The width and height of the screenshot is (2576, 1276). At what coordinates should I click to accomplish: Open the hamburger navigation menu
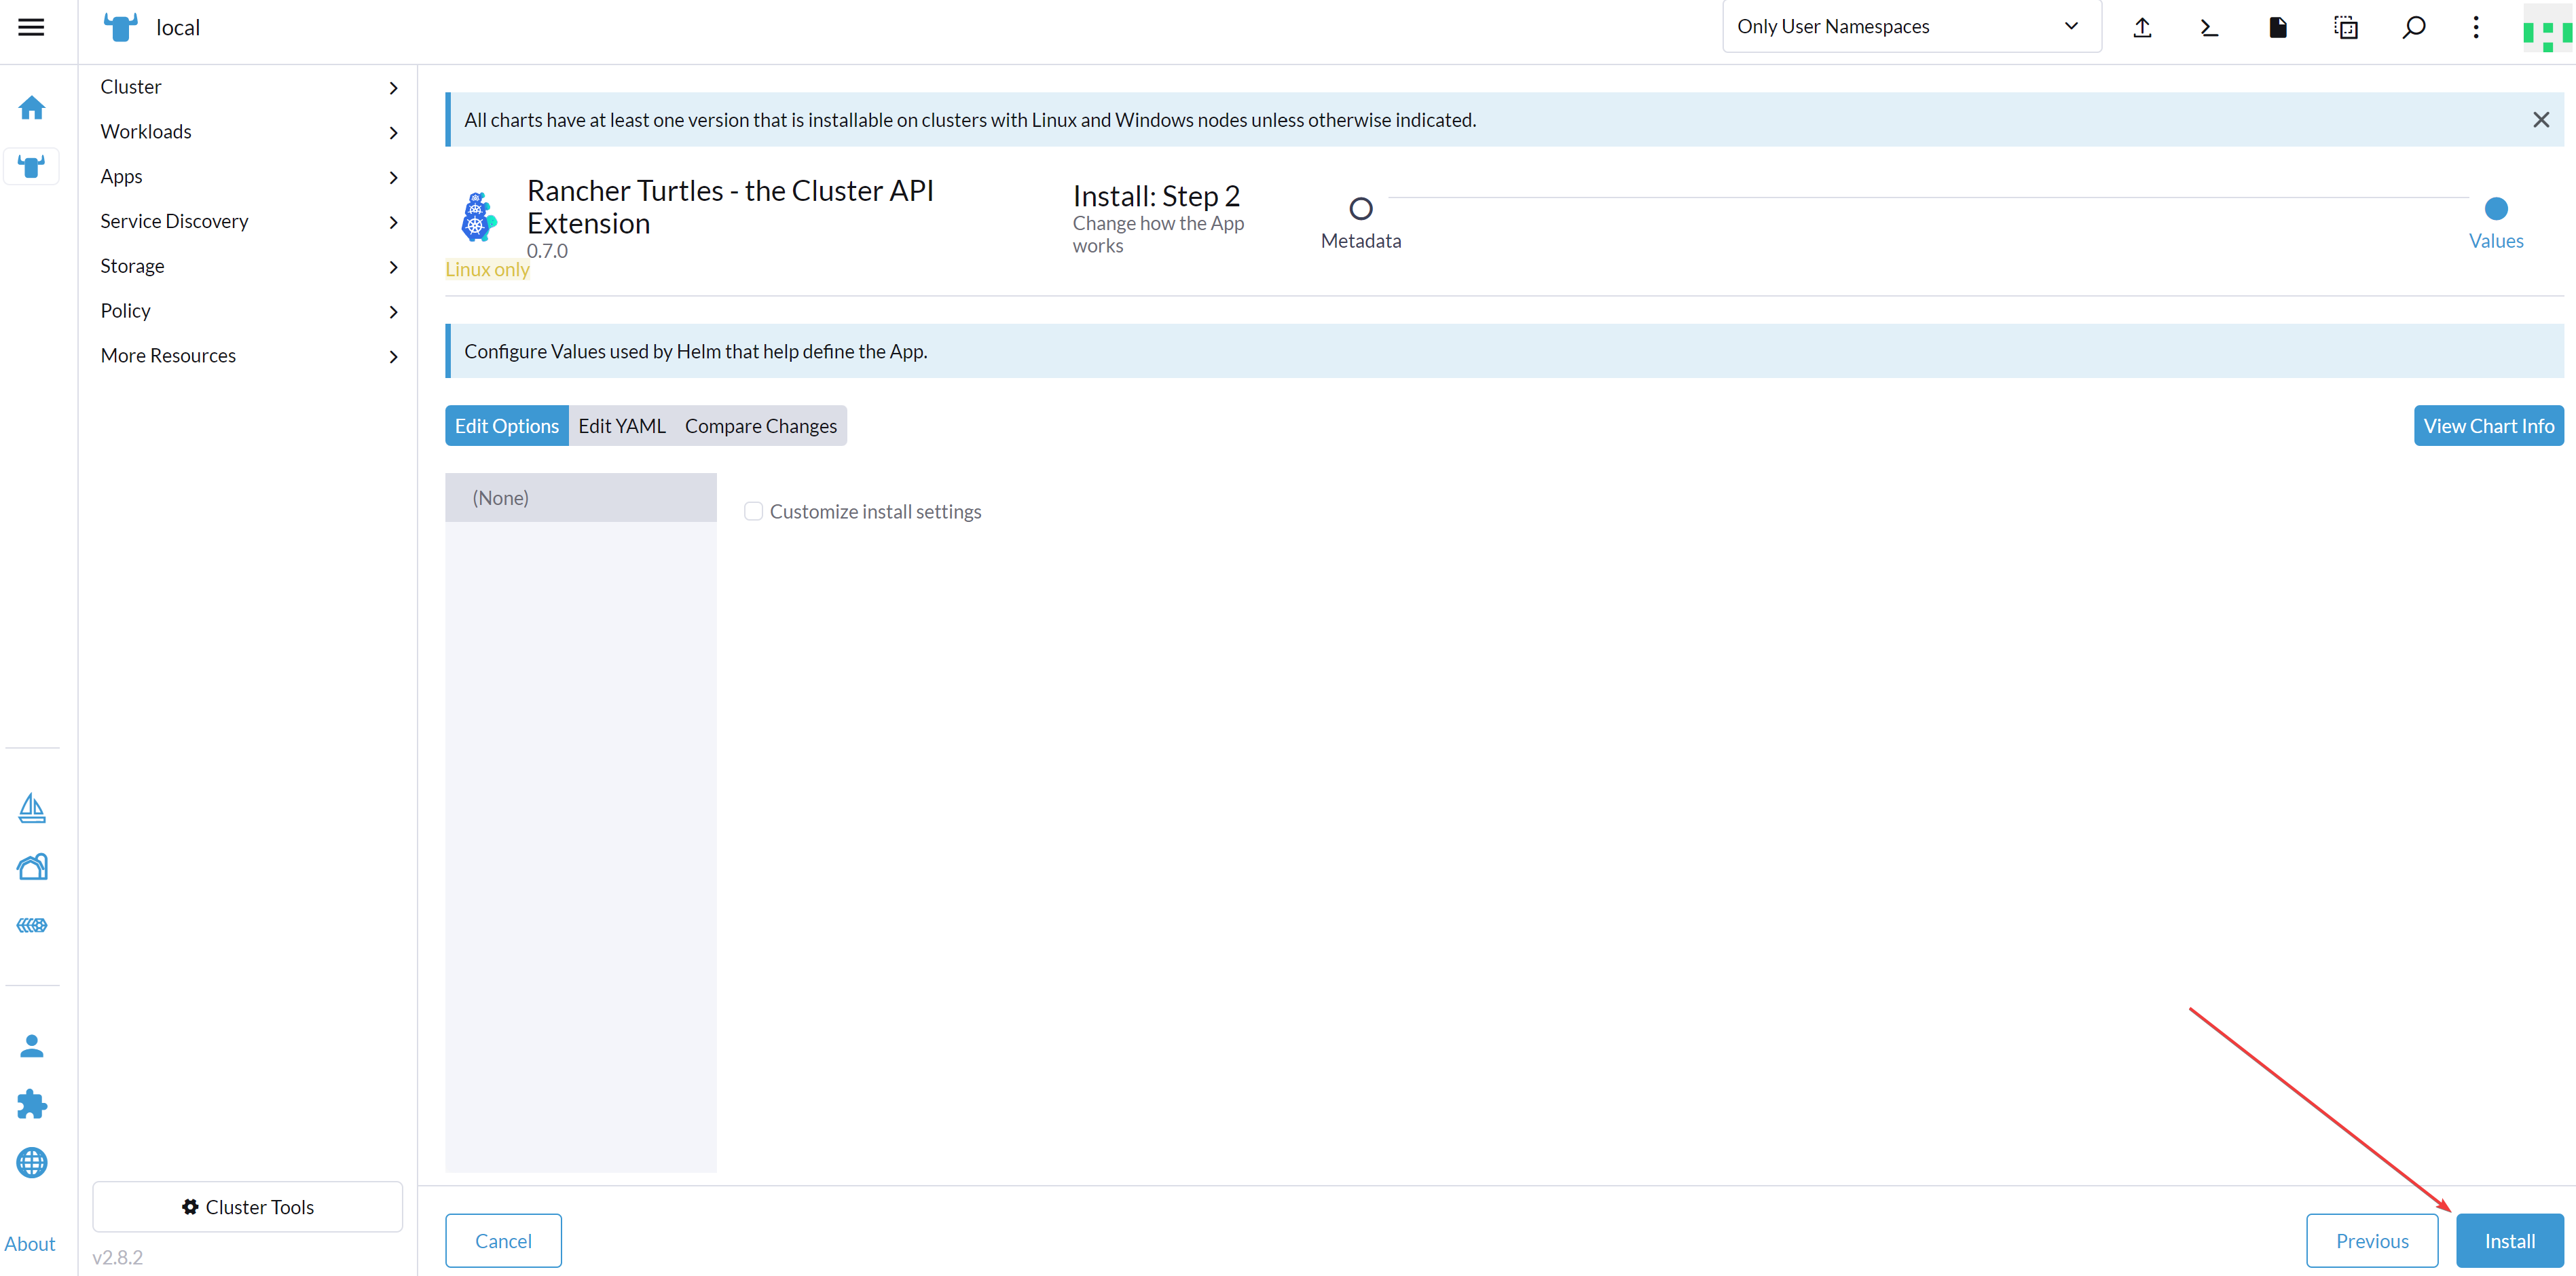click(x=31, y=27)
